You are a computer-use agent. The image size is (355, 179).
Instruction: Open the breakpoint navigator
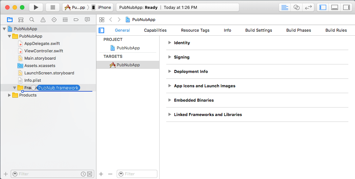tap(76, 20)
